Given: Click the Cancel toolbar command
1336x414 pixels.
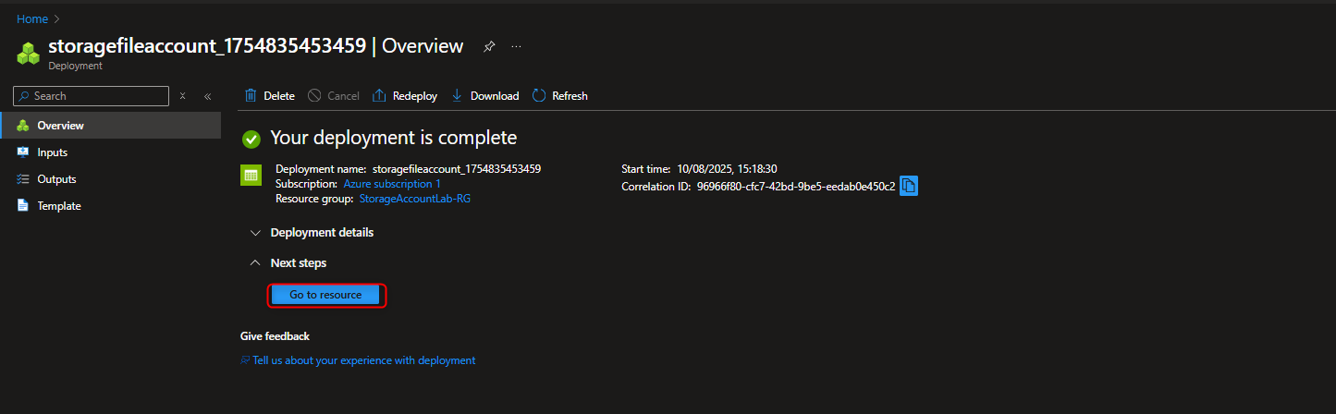Looking at the screenshot, I should tap(334, 96).
